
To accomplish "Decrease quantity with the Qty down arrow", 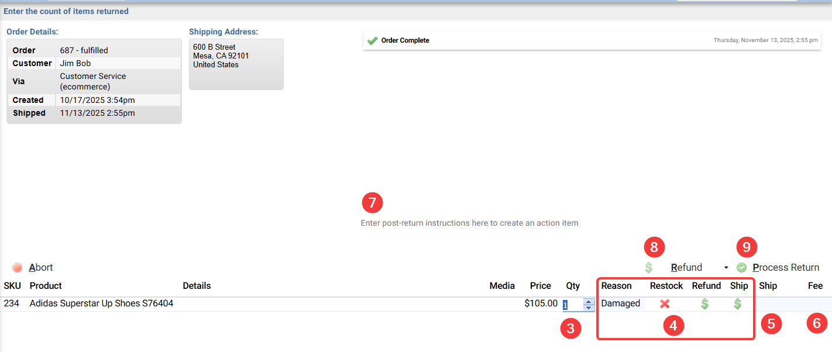I will tap(589, 308).
